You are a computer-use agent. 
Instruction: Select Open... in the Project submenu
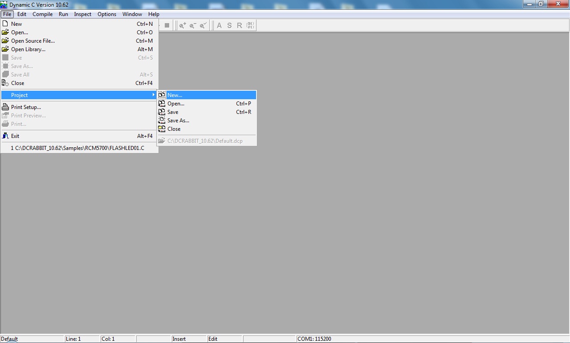point(207,104)
